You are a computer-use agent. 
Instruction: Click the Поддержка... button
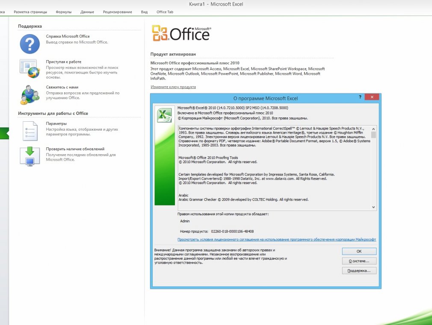click(x=359, y=270)
